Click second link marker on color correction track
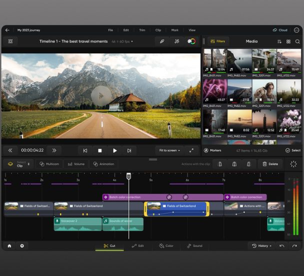304x276 pixels. point(185,197)
